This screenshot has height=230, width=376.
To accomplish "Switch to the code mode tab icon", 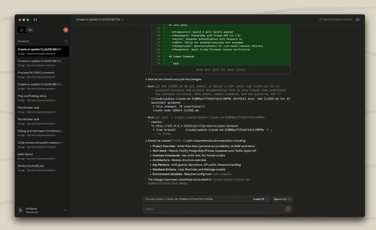I will pyautogui.click(x=30, y=30).
